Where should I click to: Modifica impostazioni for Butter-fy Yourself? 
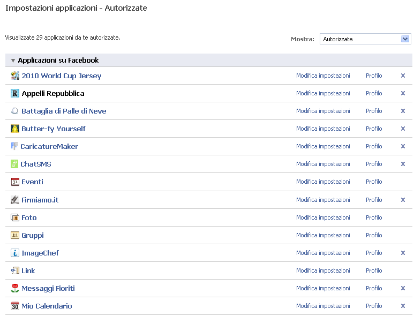point(323,129)
